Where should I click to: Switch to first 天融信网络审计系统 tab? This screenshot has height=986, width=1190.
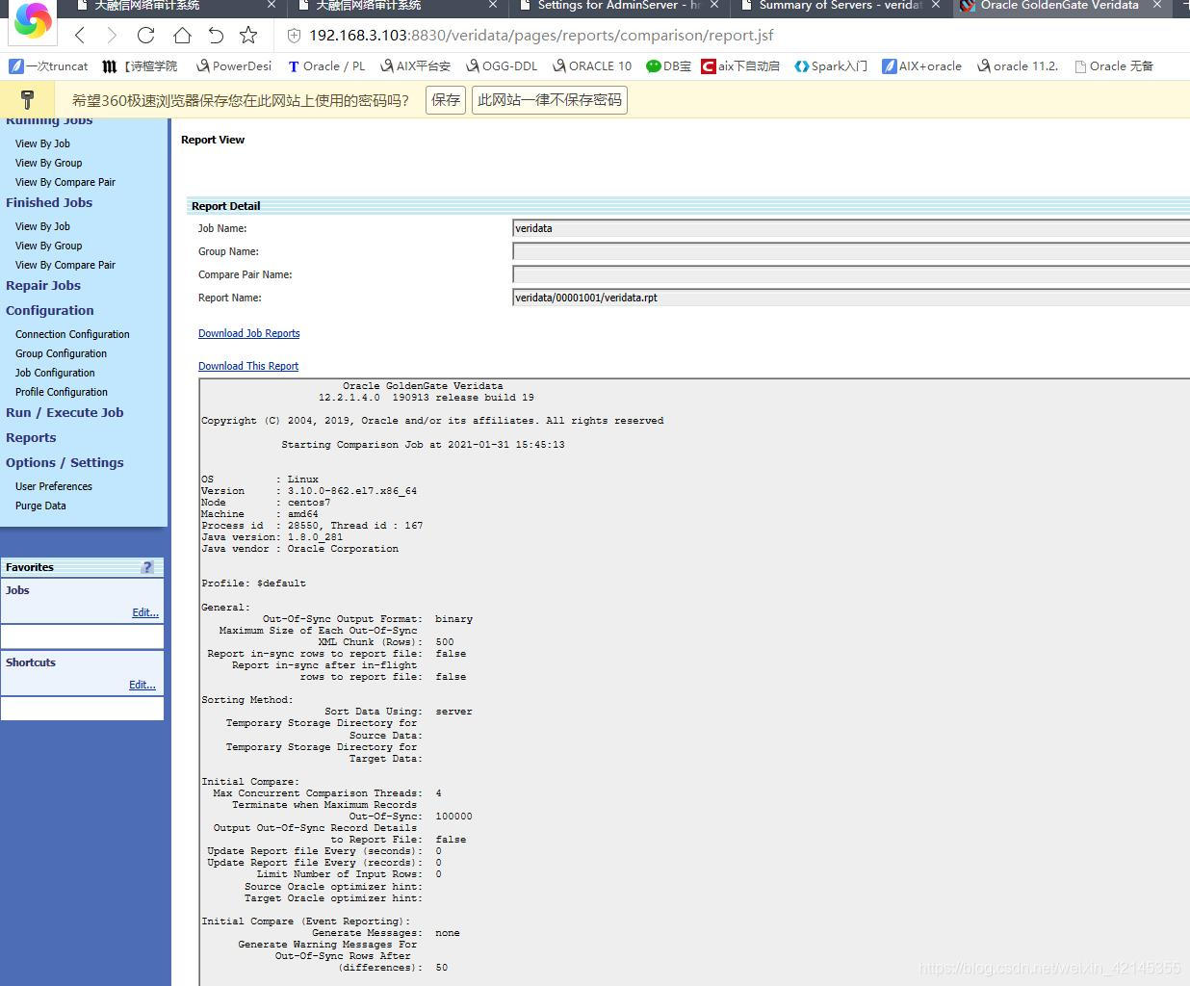pos(147,5)
